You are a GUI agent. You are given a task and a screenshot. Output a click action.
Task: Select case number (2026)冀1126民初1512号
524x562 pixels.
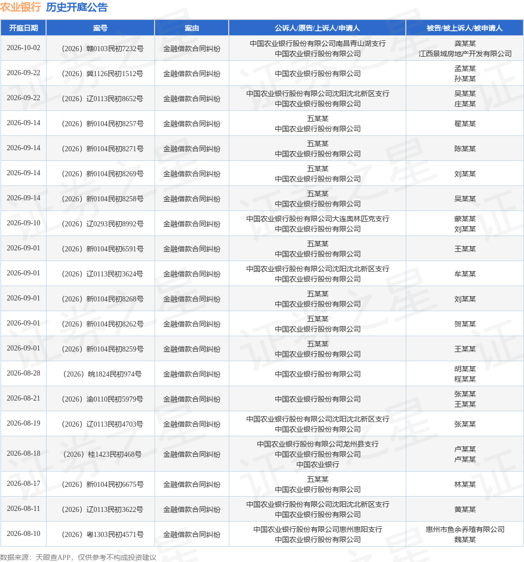(x=102, y=74)
